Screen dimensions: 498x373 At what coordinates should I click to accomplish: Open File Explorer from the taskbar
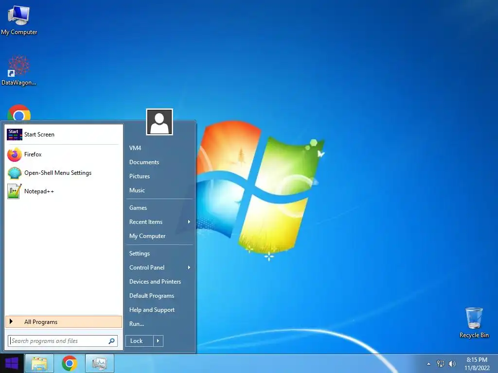tap(39, 363)
